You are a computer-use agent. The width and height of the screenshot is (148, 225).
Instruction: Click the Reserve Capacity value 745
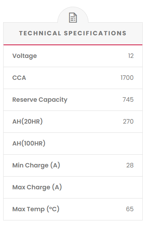tap(128, 100)
